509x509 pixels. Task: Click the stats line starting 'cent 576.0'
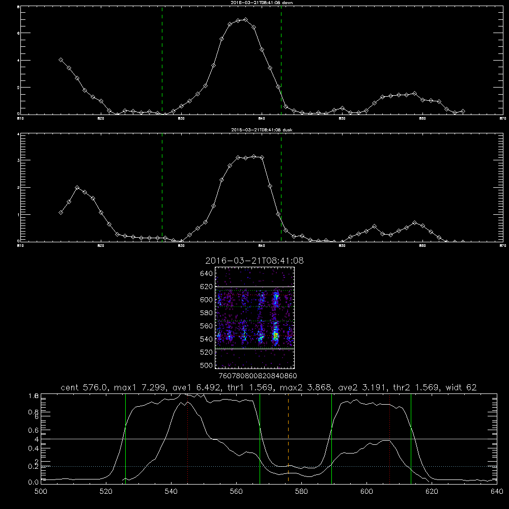click(x=268, y=387)
